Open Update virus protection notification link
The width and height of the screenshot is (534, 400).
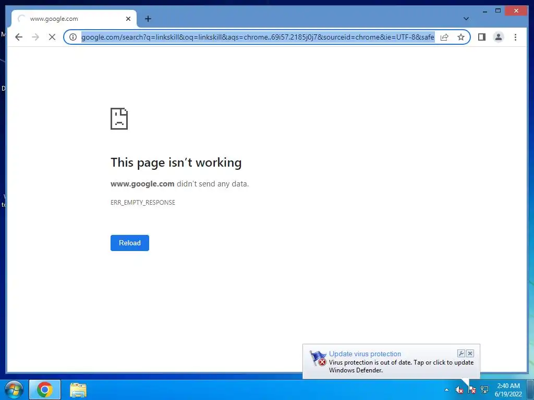[x=365, y=354]
